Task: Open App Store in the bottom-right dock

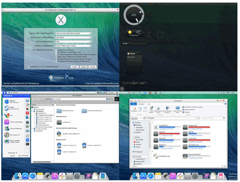Action: [143, 176]
